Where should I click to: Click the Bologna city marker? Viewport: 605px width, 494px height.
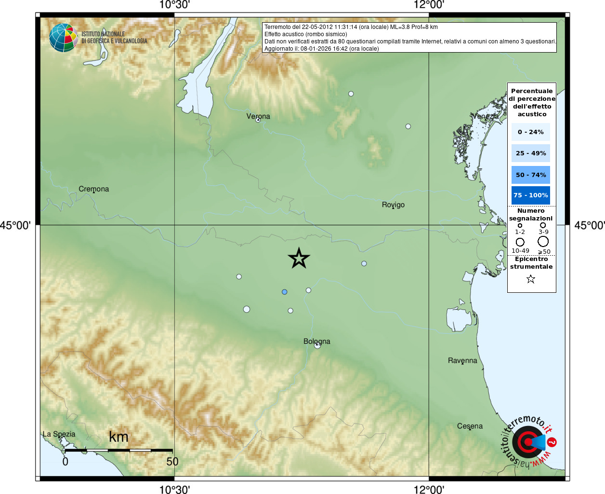(x=317, y=345)
